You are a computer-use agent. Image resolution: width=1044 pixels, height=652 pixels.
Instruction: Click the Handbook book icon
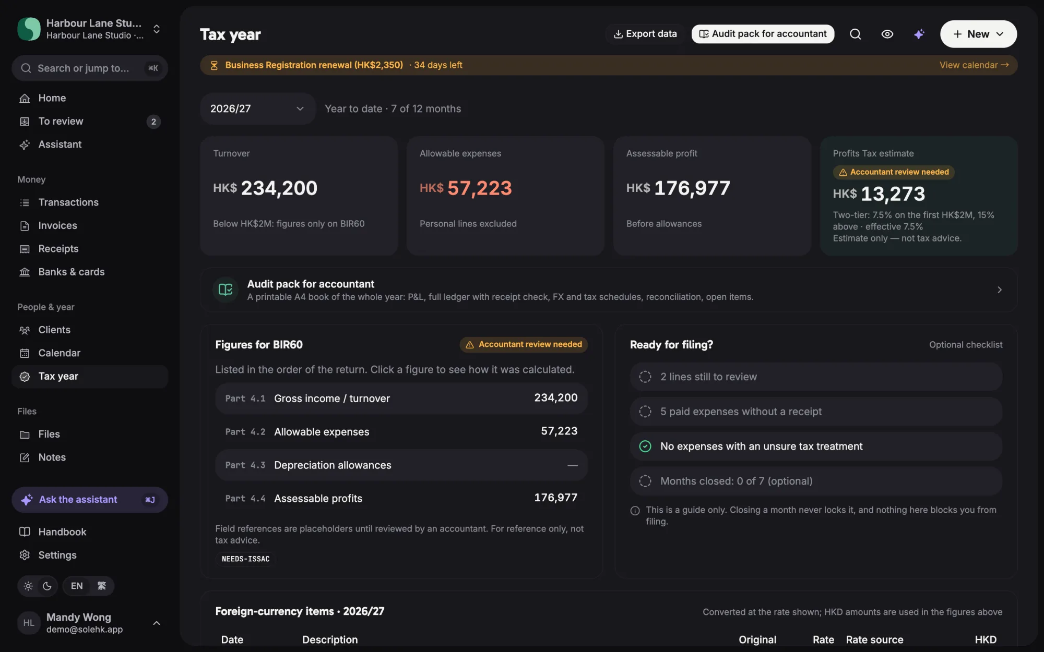point(25,532)
